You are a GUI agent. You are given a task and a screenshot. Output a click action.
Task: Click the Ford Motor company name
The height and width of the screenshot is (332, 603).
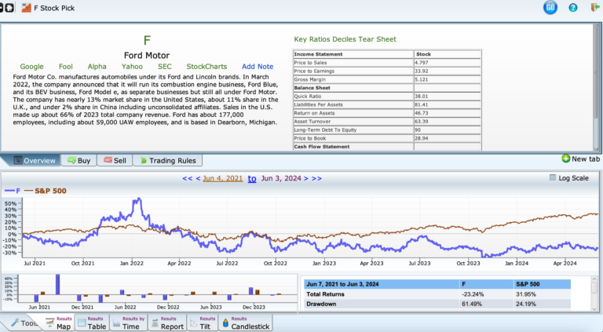tap(147, 55)
